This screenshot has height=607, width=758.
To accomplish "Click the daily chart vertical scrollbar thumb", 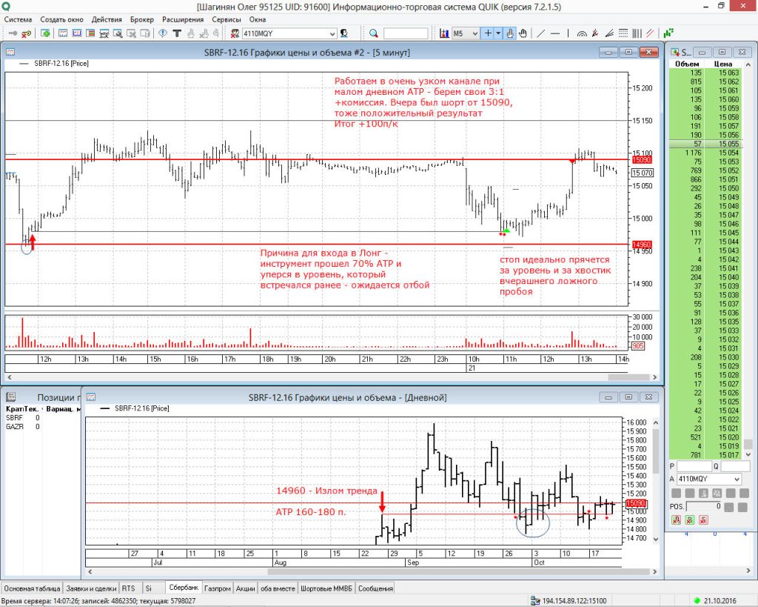I will point(656,451).
